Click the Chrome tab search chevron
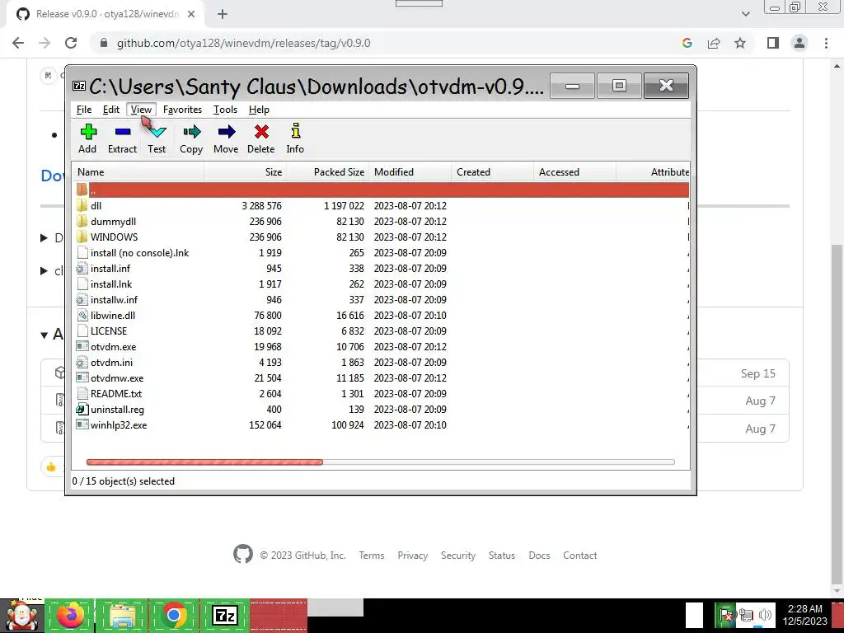This screenshot has width=844, height=633. (x=745, y=14)
